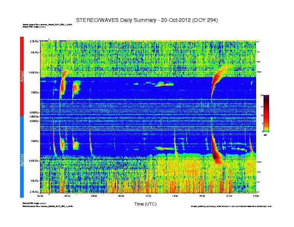This screenshot has width=294, height=227.
Task: Click the Time (UTC) axis label
Action: pyautogui.click(x=145, y=204)
